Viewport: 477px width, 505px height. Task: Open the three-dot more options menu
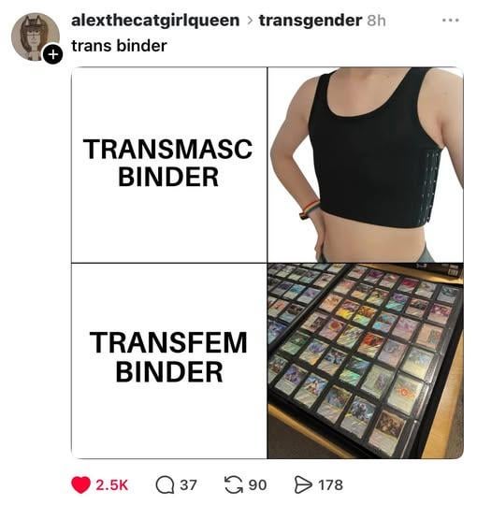point(450,21)
